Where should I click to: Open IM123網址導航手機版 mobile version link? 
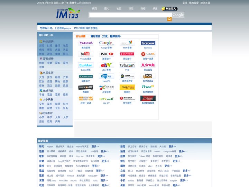[86, 28]
